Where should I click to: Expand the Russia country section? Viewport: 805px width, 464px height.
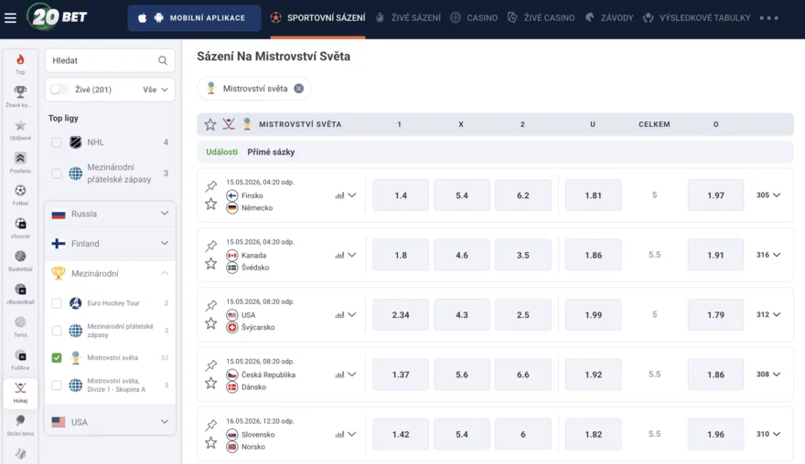[110, 214]
